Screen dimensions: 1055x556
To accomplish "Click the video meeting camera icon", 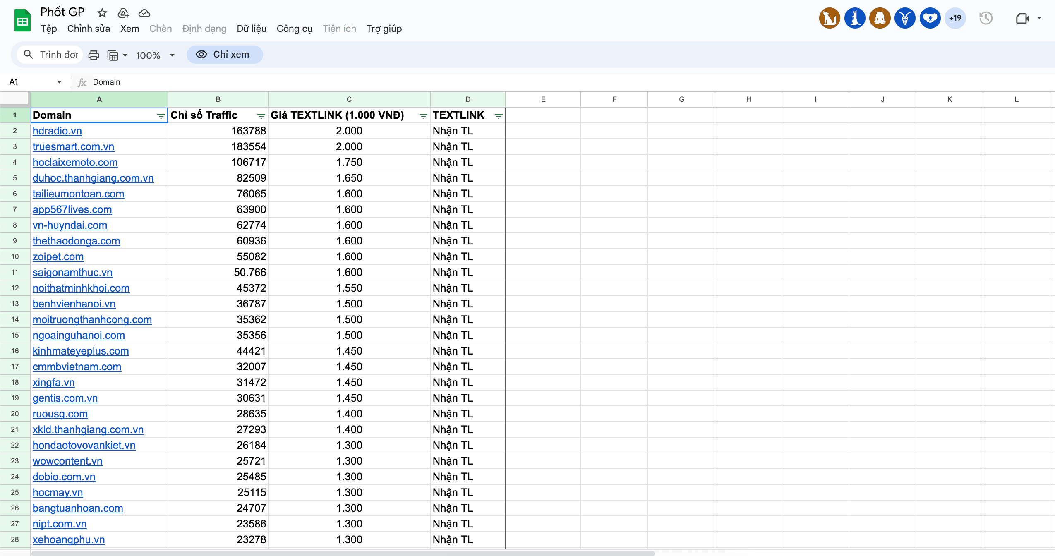I will [1023, 18].
